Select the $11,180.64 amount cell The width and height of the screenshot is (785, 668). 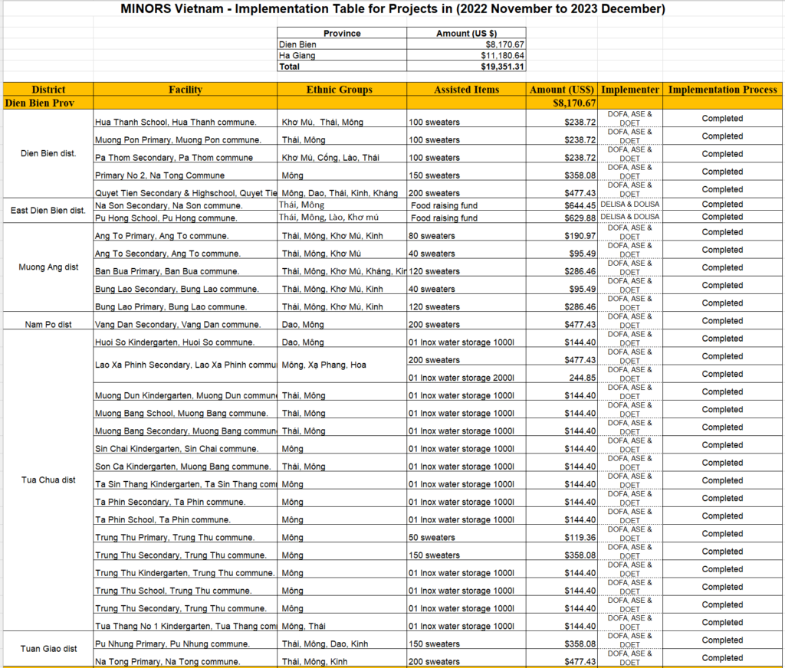(x=466, y=55)
